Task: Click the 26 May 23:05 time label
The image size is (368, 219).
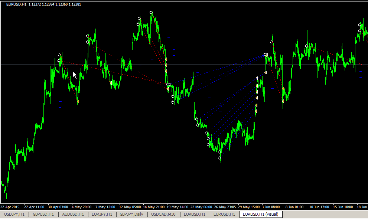Action: [225, 207]
